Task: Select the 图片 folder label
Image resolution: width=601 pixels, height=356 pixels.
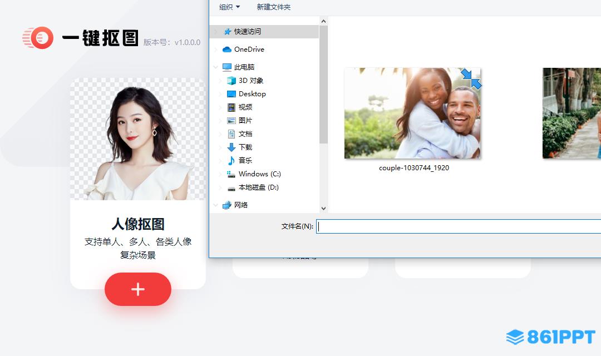Action: pyautogui.click(x=245, y=121)
